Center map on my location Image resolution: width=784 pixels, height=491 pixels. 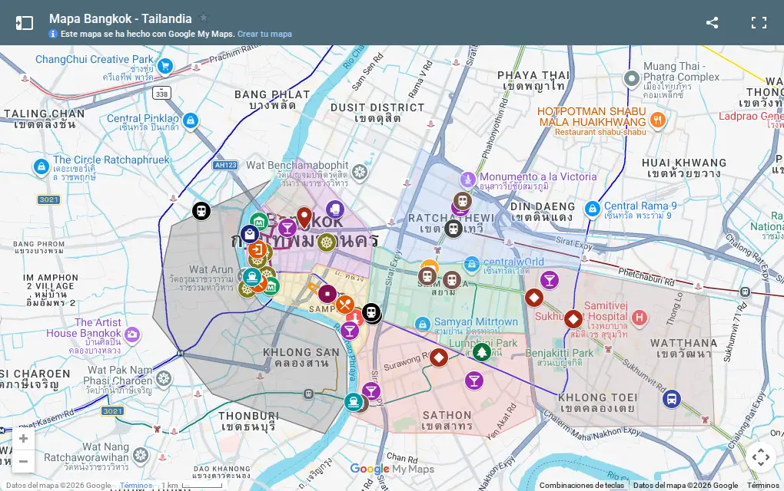(x=760, y=456)
